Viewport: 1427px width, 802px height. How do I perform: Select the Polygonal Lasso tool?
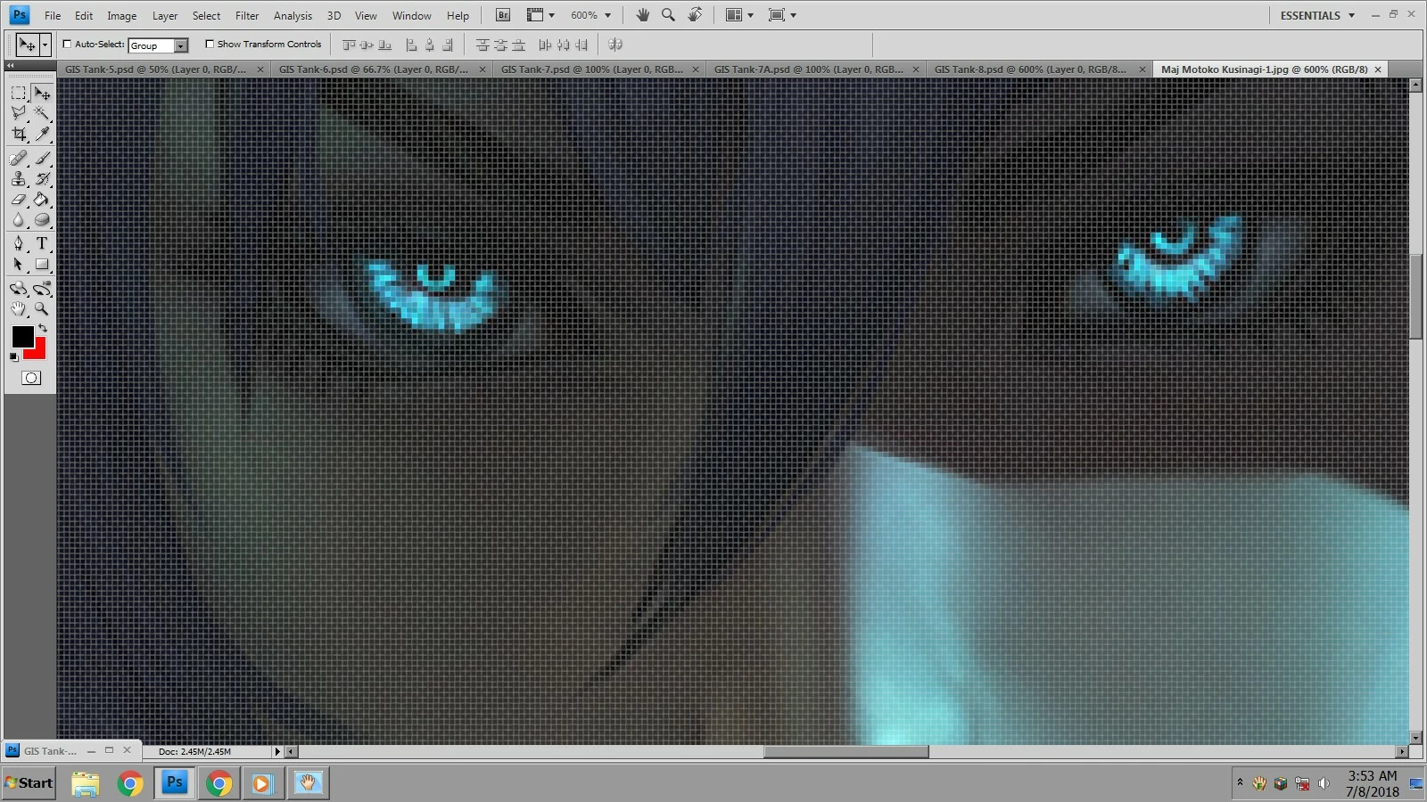18,113
